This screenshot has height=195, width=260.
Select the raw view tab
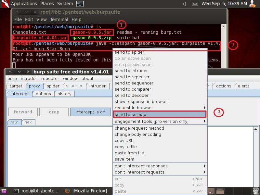(14, 122)
